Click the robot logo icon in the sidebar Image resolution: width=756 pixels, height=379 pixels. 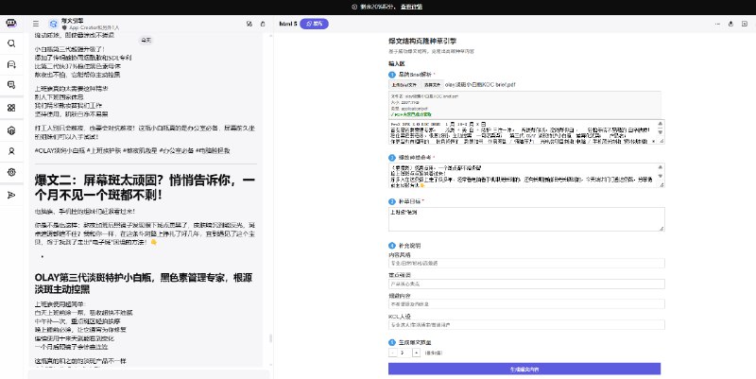point(11,23)
